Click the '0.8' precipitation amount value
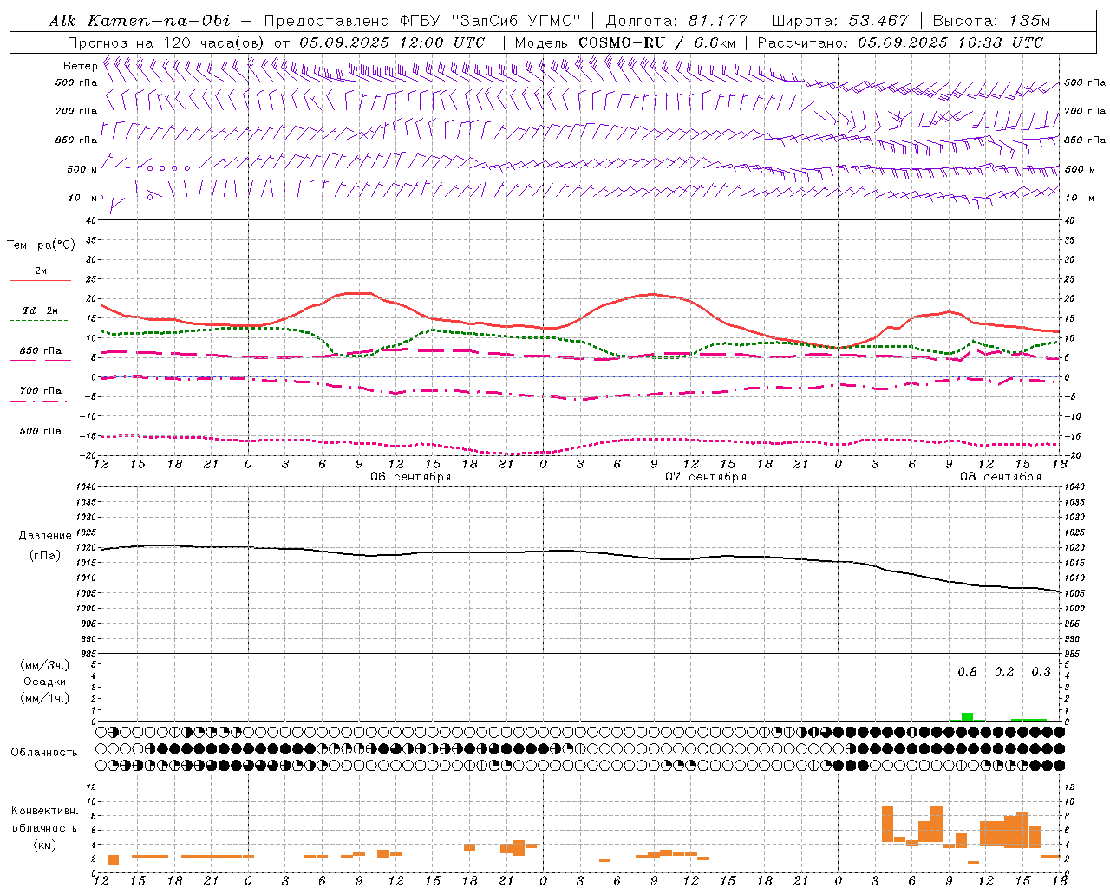The width and height of the screenshot is (1110, 888). point(967,671)
